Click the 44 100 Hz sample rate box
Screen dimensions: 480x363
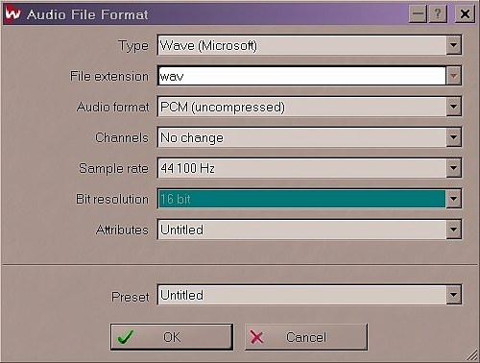[x=301, y=168]
